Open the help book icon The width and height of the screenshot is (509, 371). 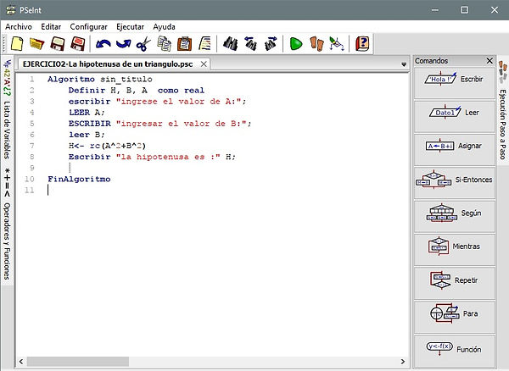362,43
